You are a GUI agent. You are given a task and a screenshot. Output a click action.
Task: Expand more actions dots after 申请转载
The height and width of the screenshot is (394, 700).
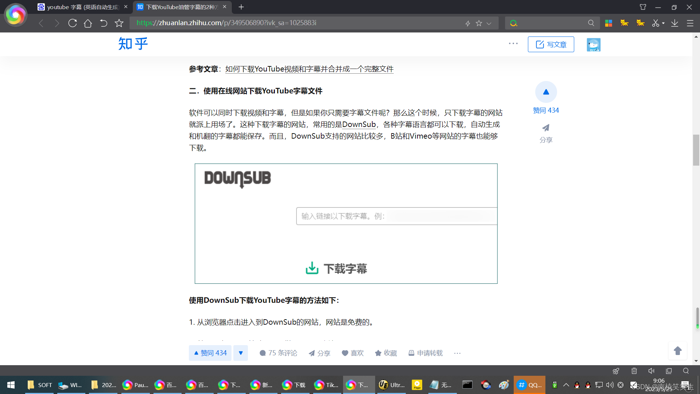(457, 353)
